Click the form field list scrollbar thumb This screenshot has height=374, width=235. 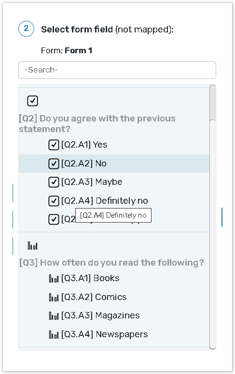(x=213, y=103)
